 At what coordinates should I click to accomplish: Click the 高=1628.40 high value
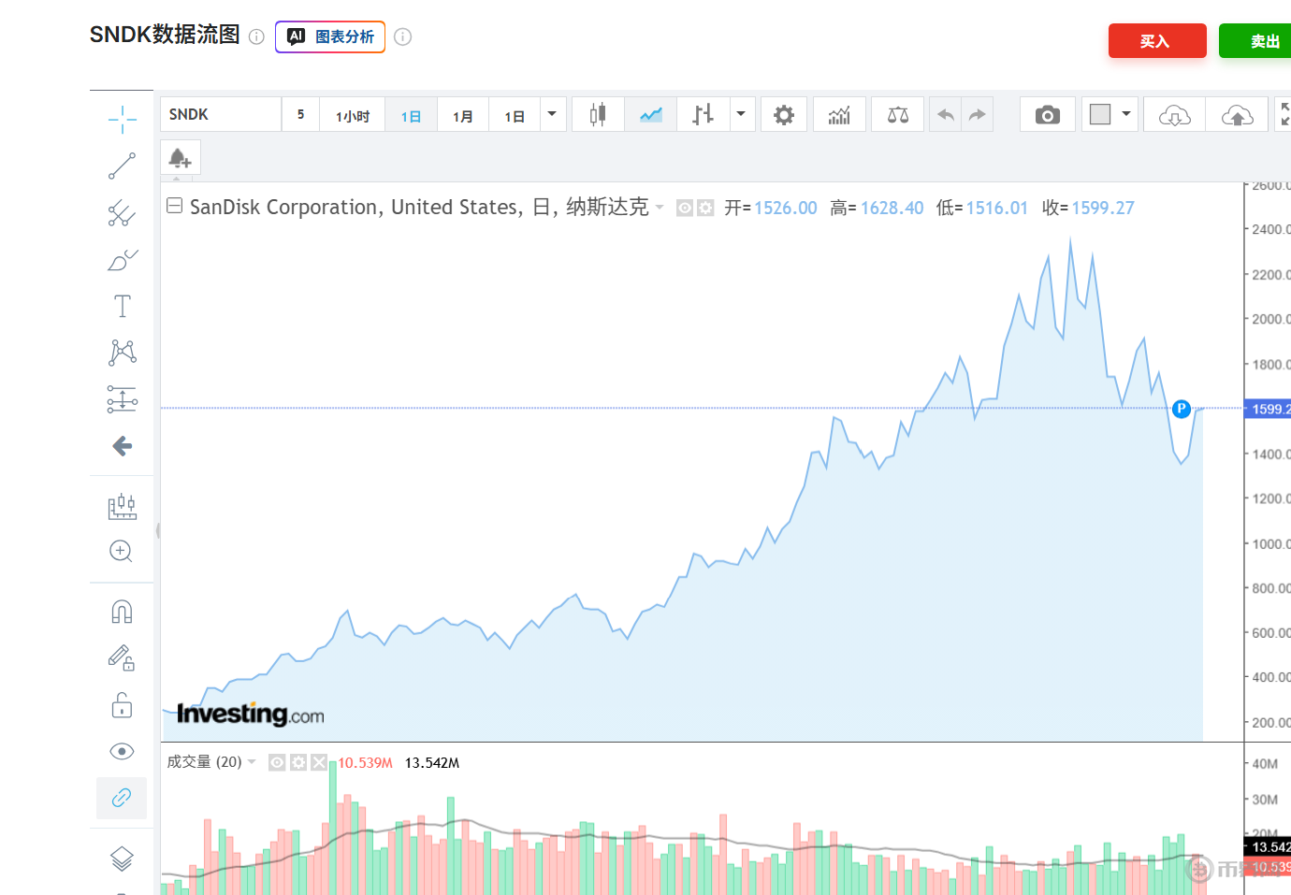pyautogui.click(x=877, y=208)
